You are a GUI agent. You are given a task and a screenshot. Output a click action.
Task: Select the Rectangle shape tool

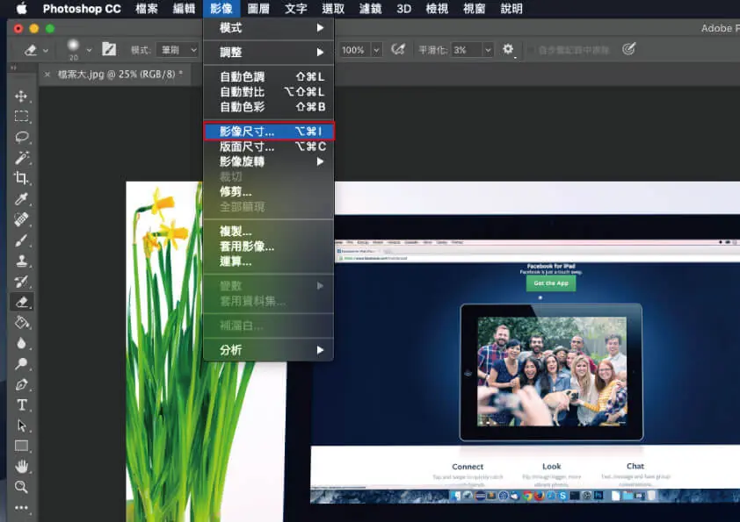click(x=21, y=446)
